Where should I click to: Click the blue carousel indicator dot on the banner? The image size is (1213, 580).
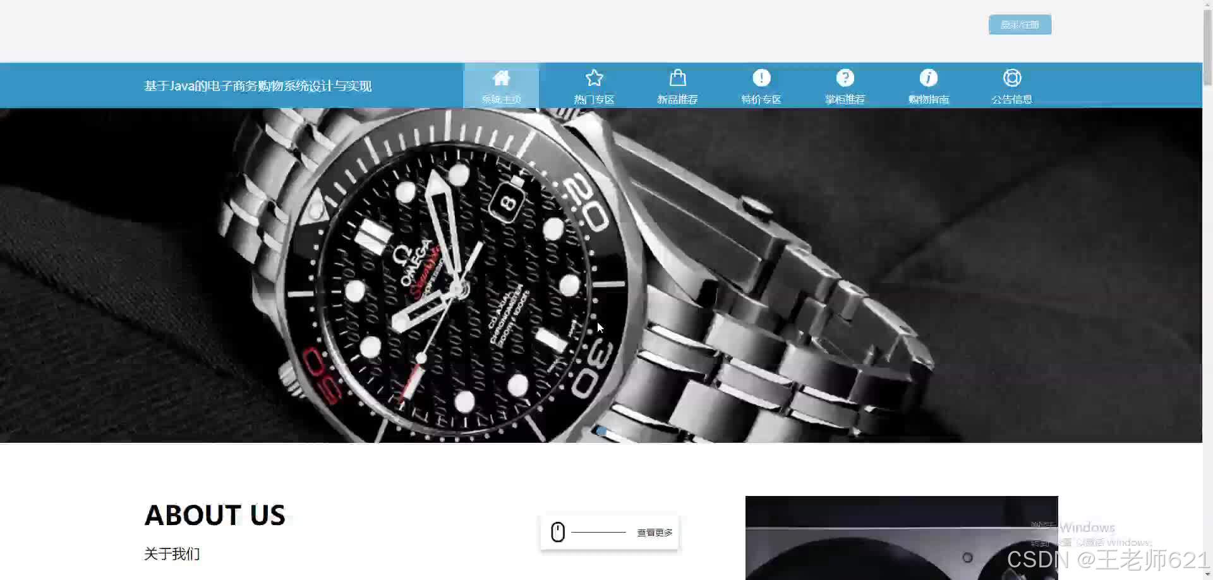click(601, 431)
